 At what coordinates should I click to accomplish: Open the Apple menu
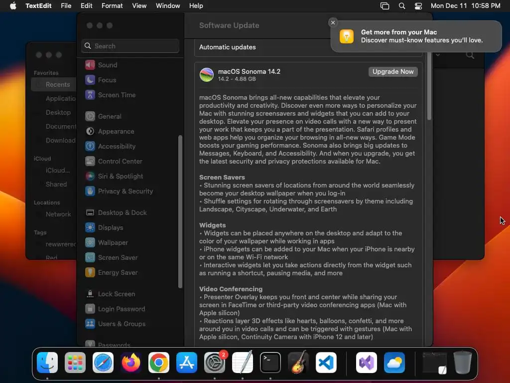(13, 6)
